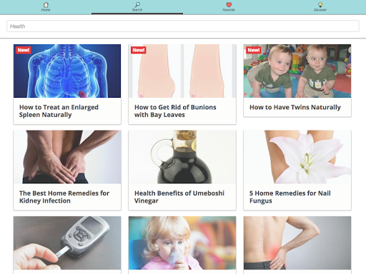Focus the Health search input field
The image size is (366, 274).
point(183,26)
